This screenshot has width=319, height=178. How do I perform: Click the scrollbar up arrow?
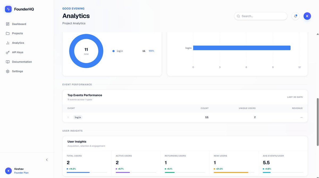point(317,34)
